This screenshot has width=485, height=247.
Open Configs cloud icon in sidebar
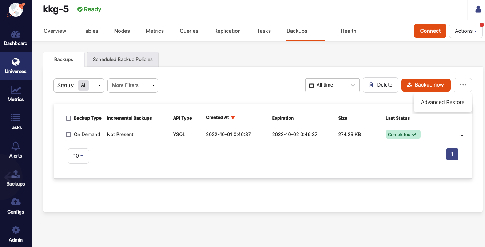(16, 202)
